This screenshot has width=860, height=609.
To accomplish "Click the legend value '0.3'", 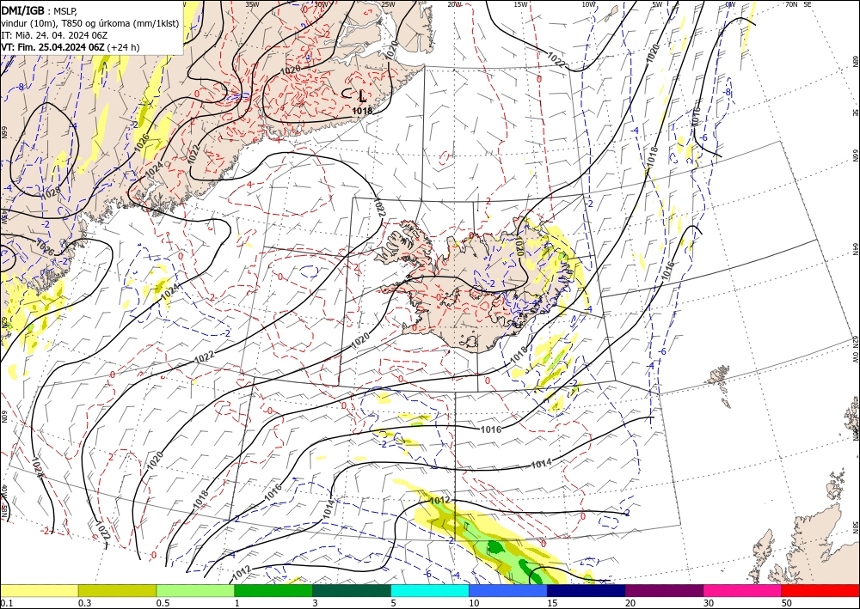I will point(84,603).
